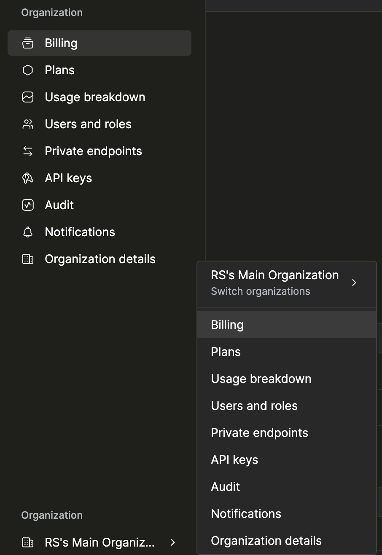
Task: Select the Private endpoints arrows icon
Action: point(27,151)
